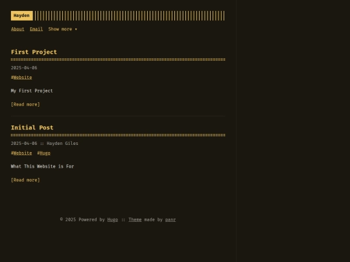The height and width of the screenshot is (262, 350).
Task: Open the Initial Post title link
Action: (x=32, y=127)
